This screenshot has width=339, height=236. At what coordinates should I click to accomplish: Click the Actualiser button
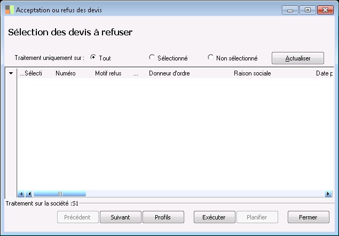click(298, 58)
